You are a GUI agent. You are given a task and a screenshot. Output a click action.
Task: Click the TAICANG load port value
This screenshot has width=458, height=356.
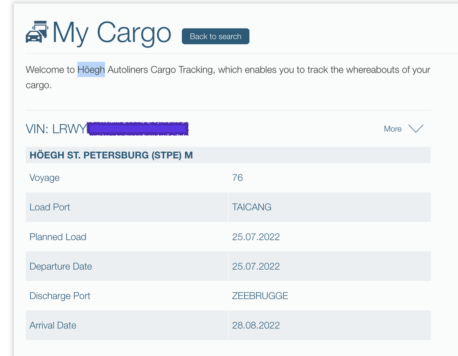[252, 207]
